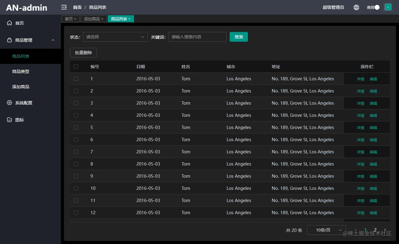This screenshot has width=399, height=244.
Task: Click the 城市 column header
Action: click(231, 67)
